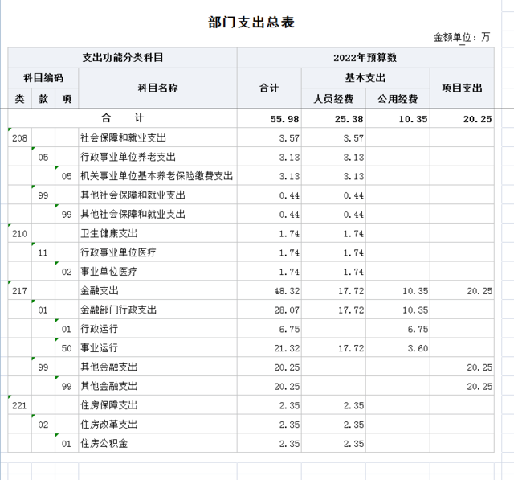Click the 支出功能分类科目 header cell
514x480 pixels.
point(123,58)
